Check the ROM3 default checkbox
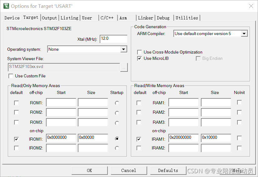The image size is (258, 177). pos(17,122)
